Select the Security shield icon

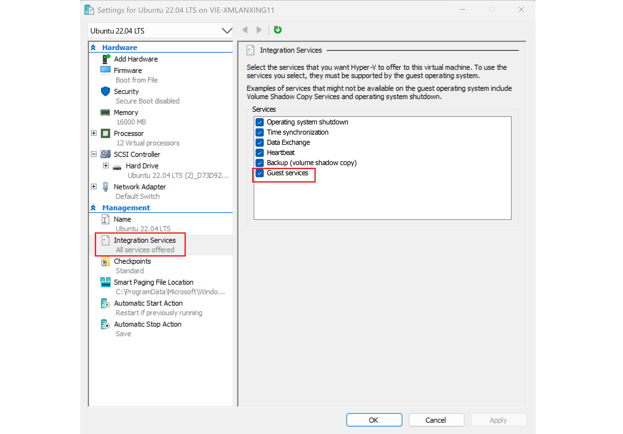(105, 92)
